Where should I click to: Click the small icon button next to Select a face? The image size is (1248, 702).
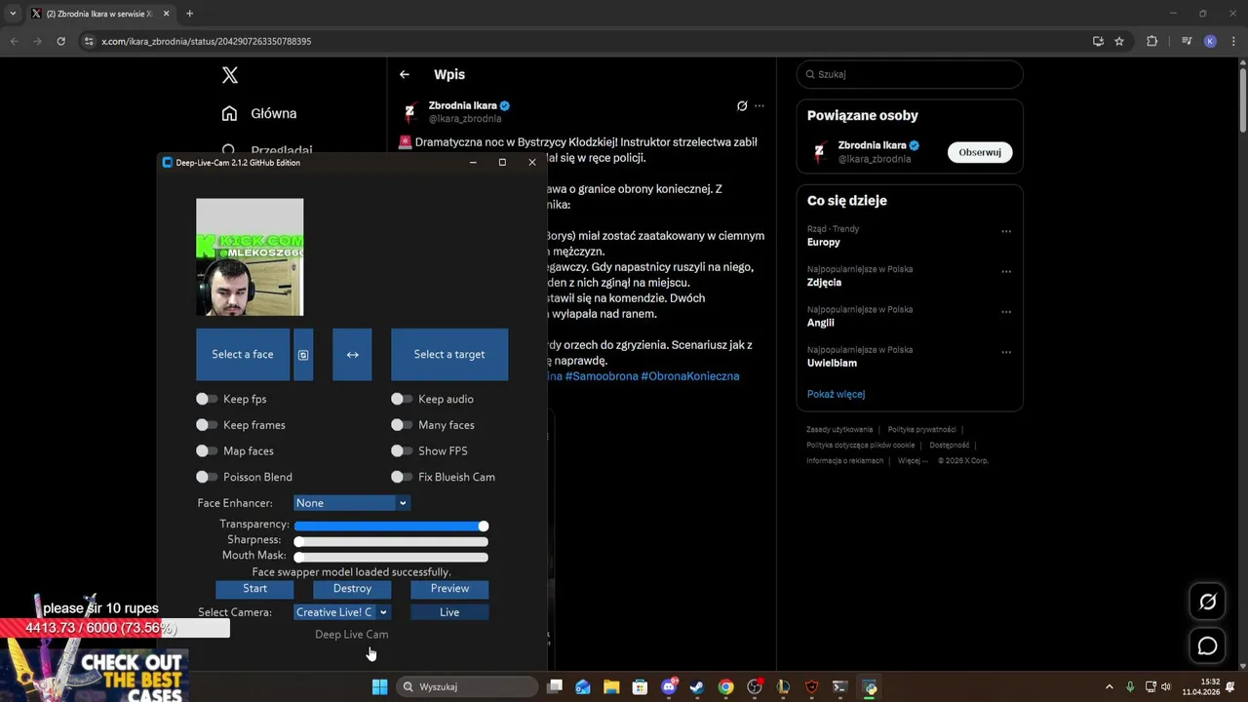[x=303, y=354]
